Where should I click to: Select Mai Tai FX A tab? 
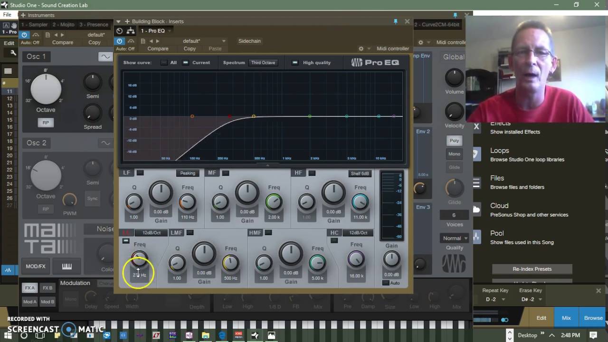coord(30,288)
